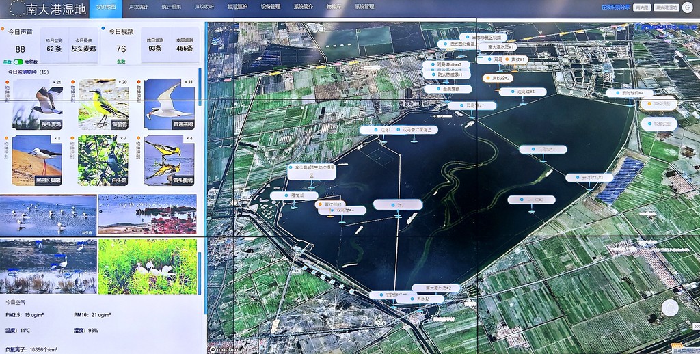Open the egret detection-boxes video snapshot
This screenshot has width=700, height=354.
pyautogui.click(x=49, y=266)
